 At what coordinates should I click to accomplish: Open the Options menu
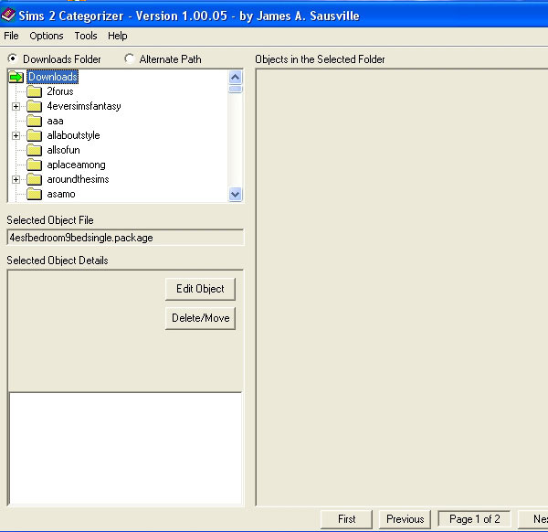coord(47,36)
